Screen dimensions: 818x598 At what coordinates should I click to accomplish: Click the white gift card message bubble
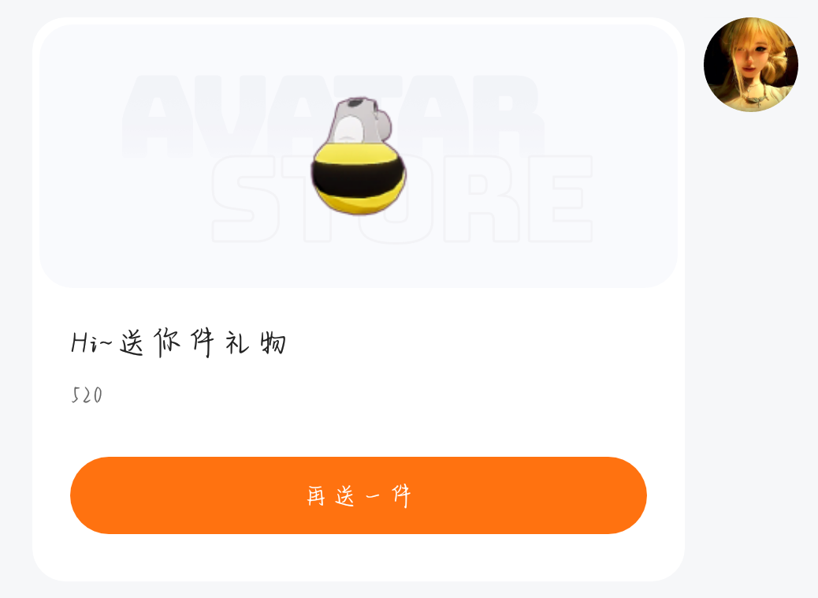point(359,299)
